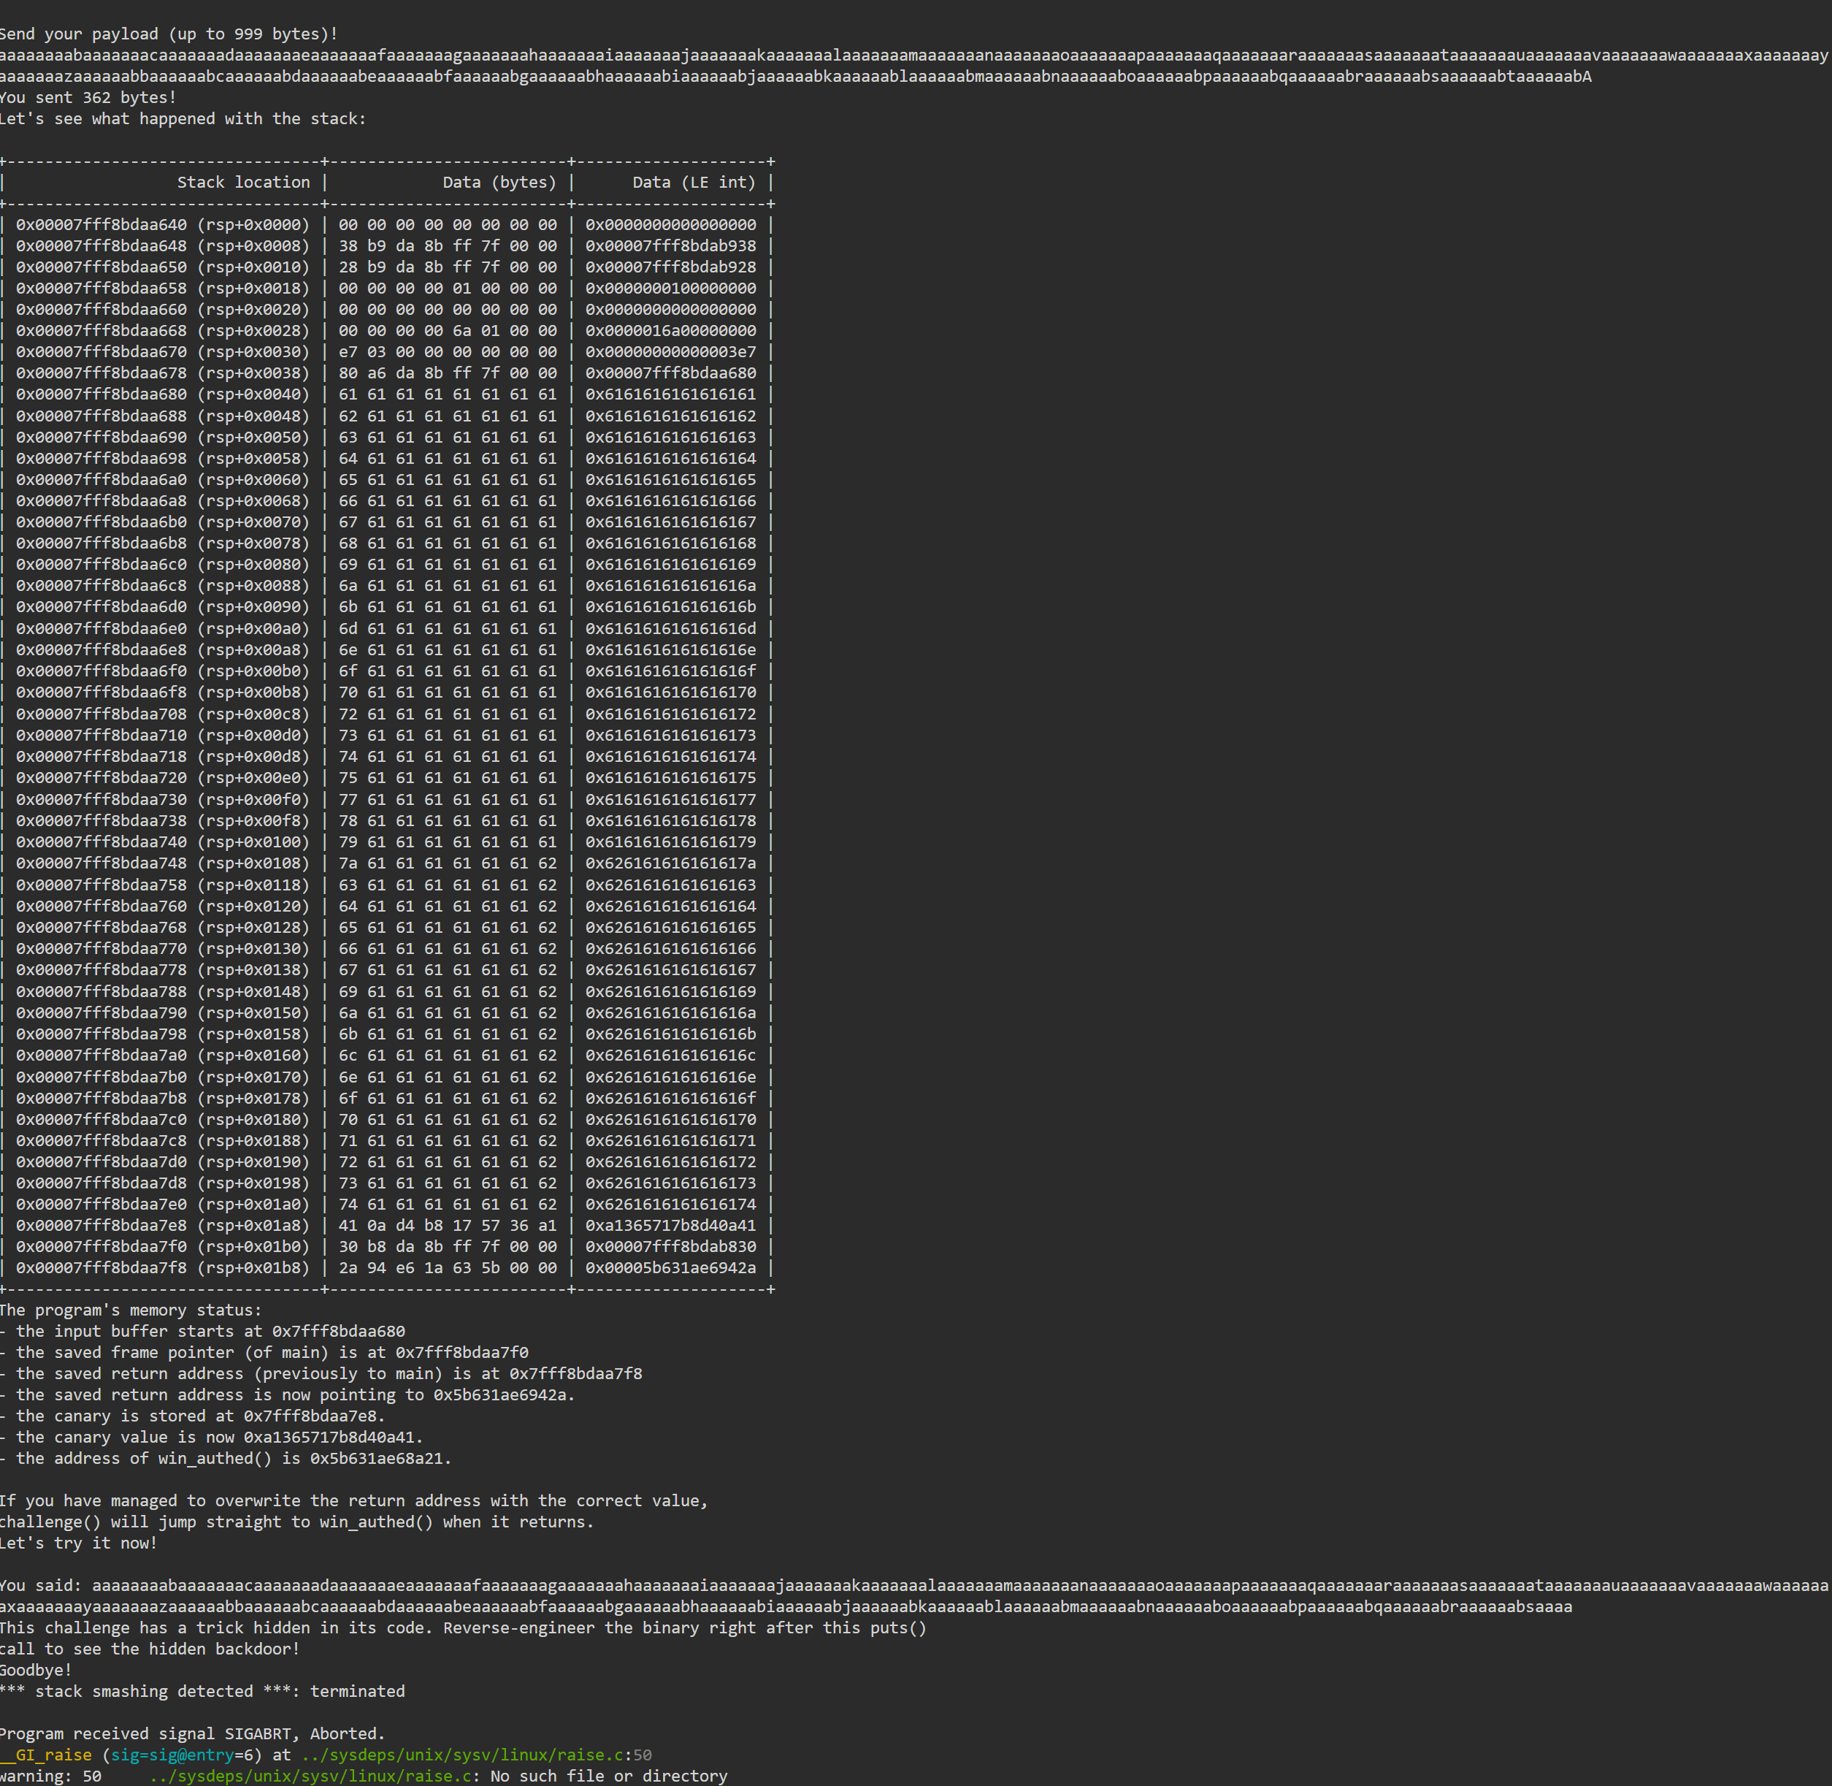The image size is (1832, 1786).
Task: Click the 'Data (bytes)' column header
Action: point(499,183)
